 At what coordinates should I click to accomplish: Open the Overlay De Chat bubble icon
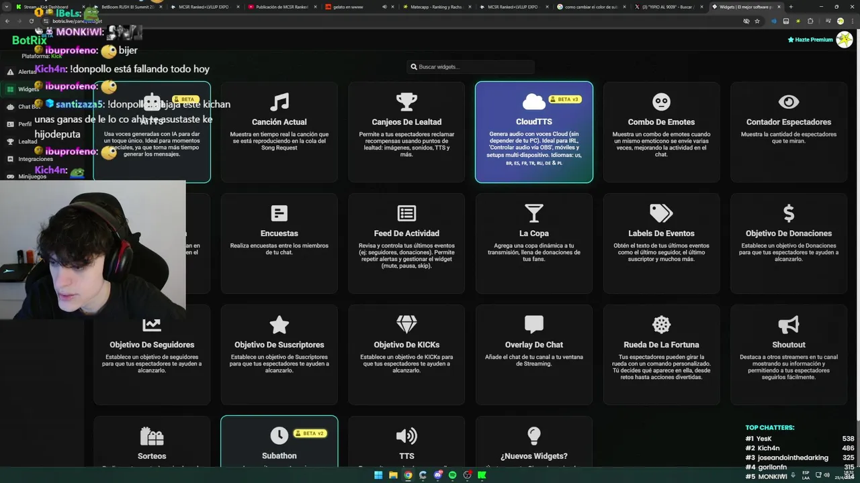click(534, 325)
